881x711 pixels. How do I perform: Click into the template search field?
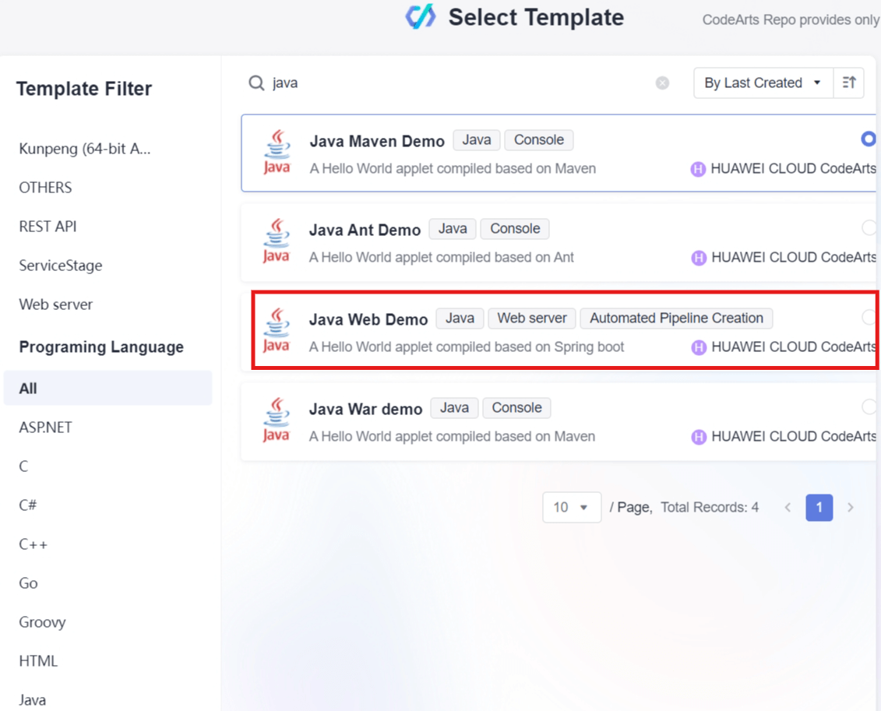point(460,83)
